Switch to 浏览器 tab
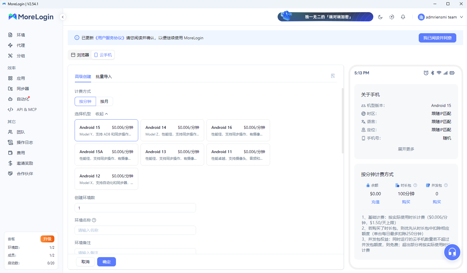 (x=80, y=55)
